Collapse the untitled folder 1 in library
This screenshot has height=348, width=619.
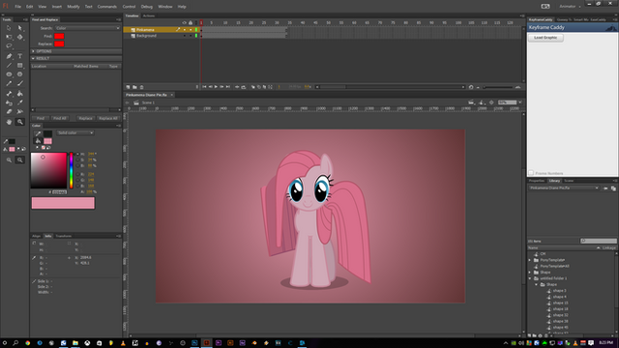(530, 278)
